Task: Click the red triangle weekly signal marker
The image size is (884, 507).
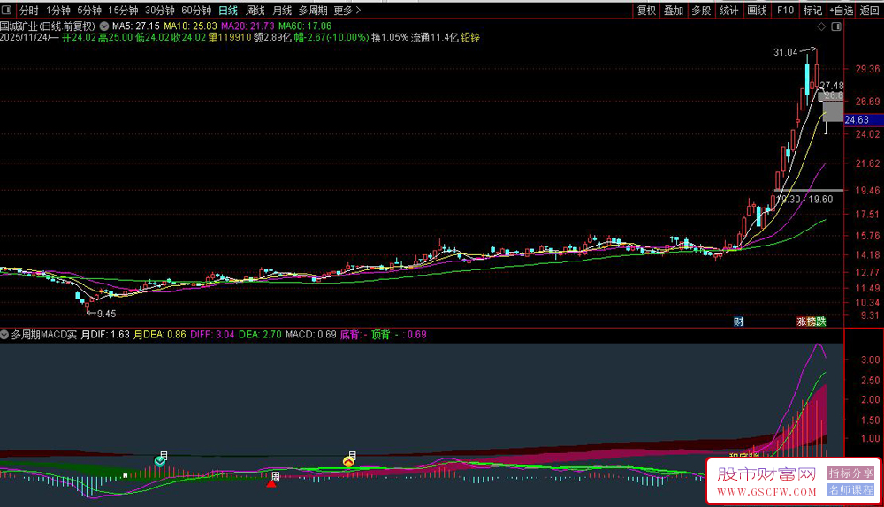Action: click(x=272, y=482)
